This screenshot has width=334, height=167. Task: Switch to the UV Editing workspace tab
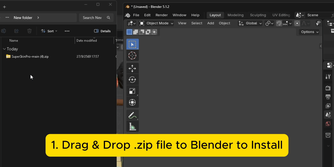click(281, 15)
